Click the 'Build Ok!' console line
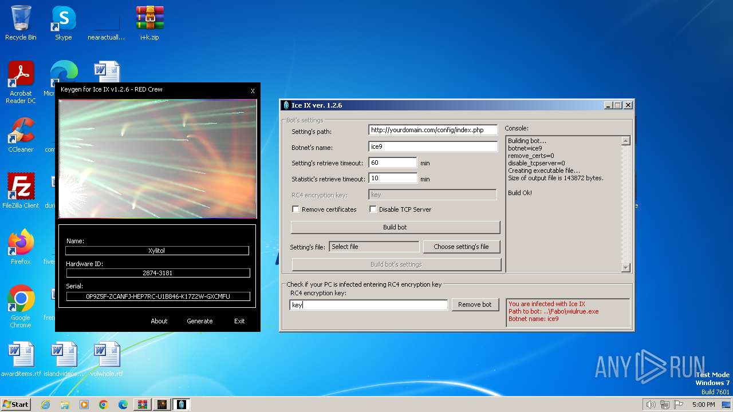Viewport: 733px width, 412px height. (520, 193)
